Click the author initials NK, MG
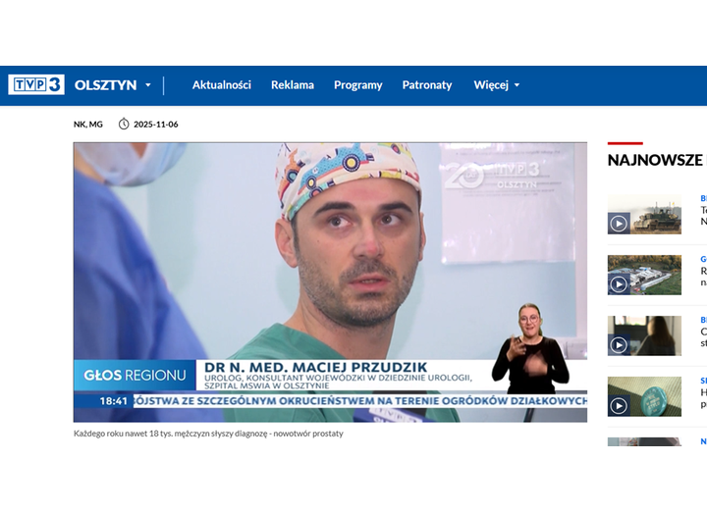This screenshot has height=512, width=707. (x=87, y=125)
